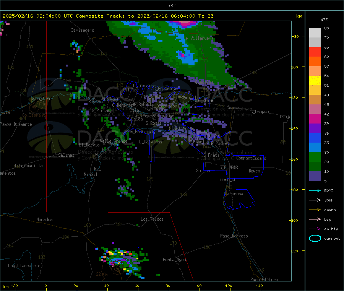This screenshot has width=344, height=291.
Task: Click the Bowen map label
Action: coord(255,171)
